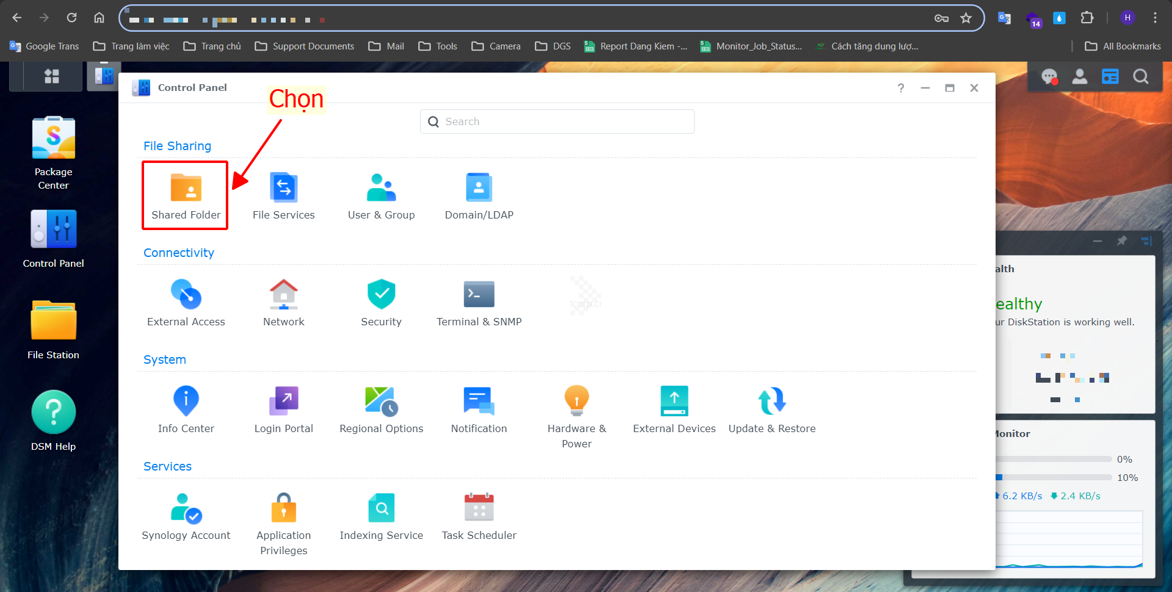Open User & Group settings
The height and width of the screenshot is (592, 1172).
tap(381, 196)
